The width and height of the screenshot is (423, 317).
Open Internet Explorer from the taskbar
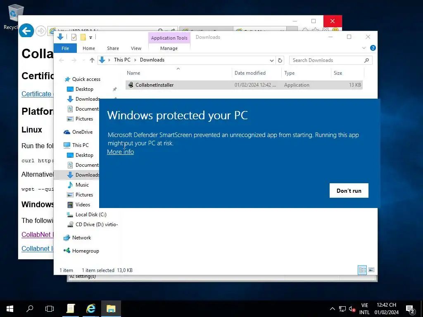(x=91, y=309)
